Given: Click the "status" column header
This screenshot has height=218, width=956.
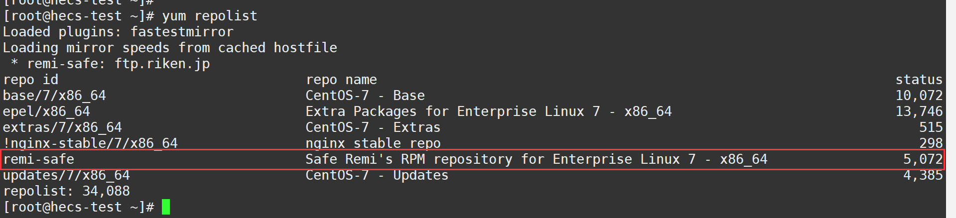Looking at the screenshot, I should [919, 80].
